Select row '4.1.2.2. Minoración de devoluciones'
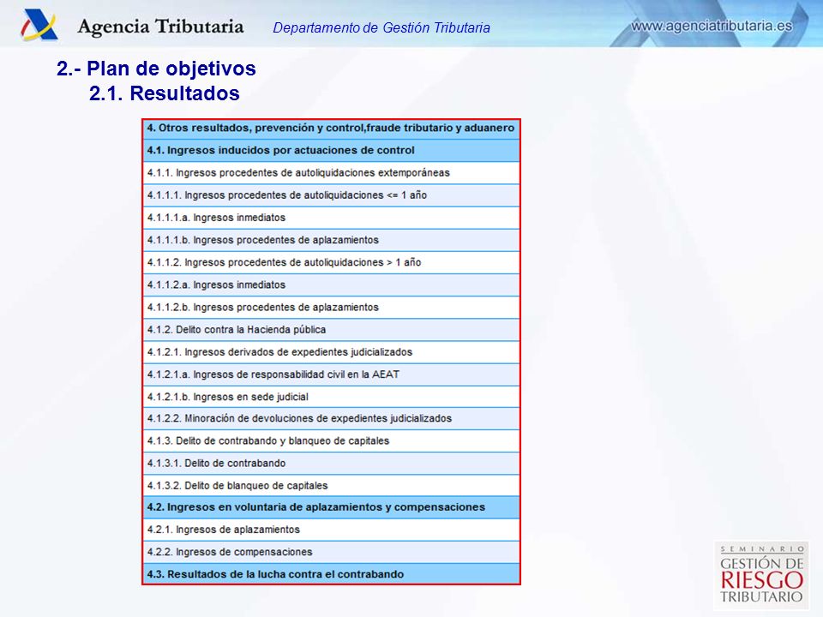The height and width of the screenshot is (617, 823). point(331,419)
